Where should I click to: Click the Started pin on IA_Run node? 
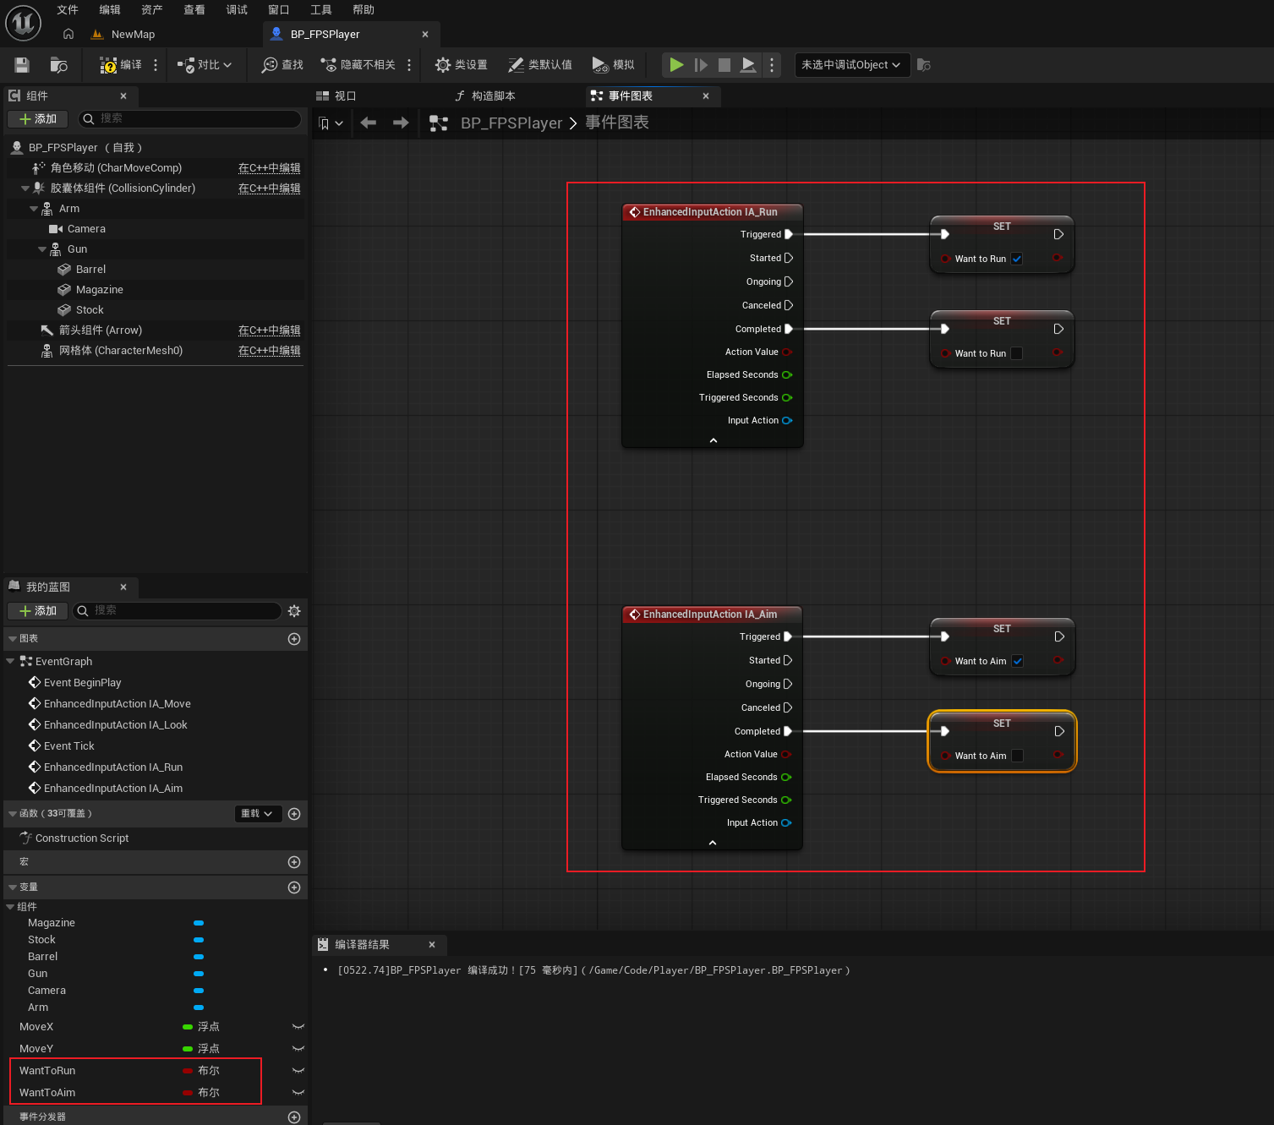789,259
